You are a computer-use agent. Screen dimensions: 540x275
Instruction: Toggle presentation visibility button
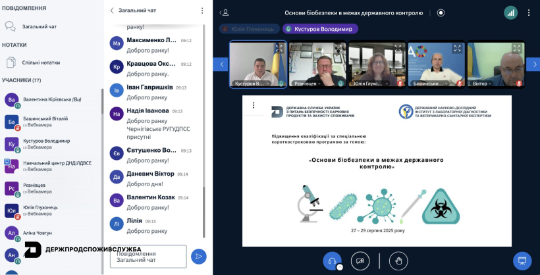point(522,261)
